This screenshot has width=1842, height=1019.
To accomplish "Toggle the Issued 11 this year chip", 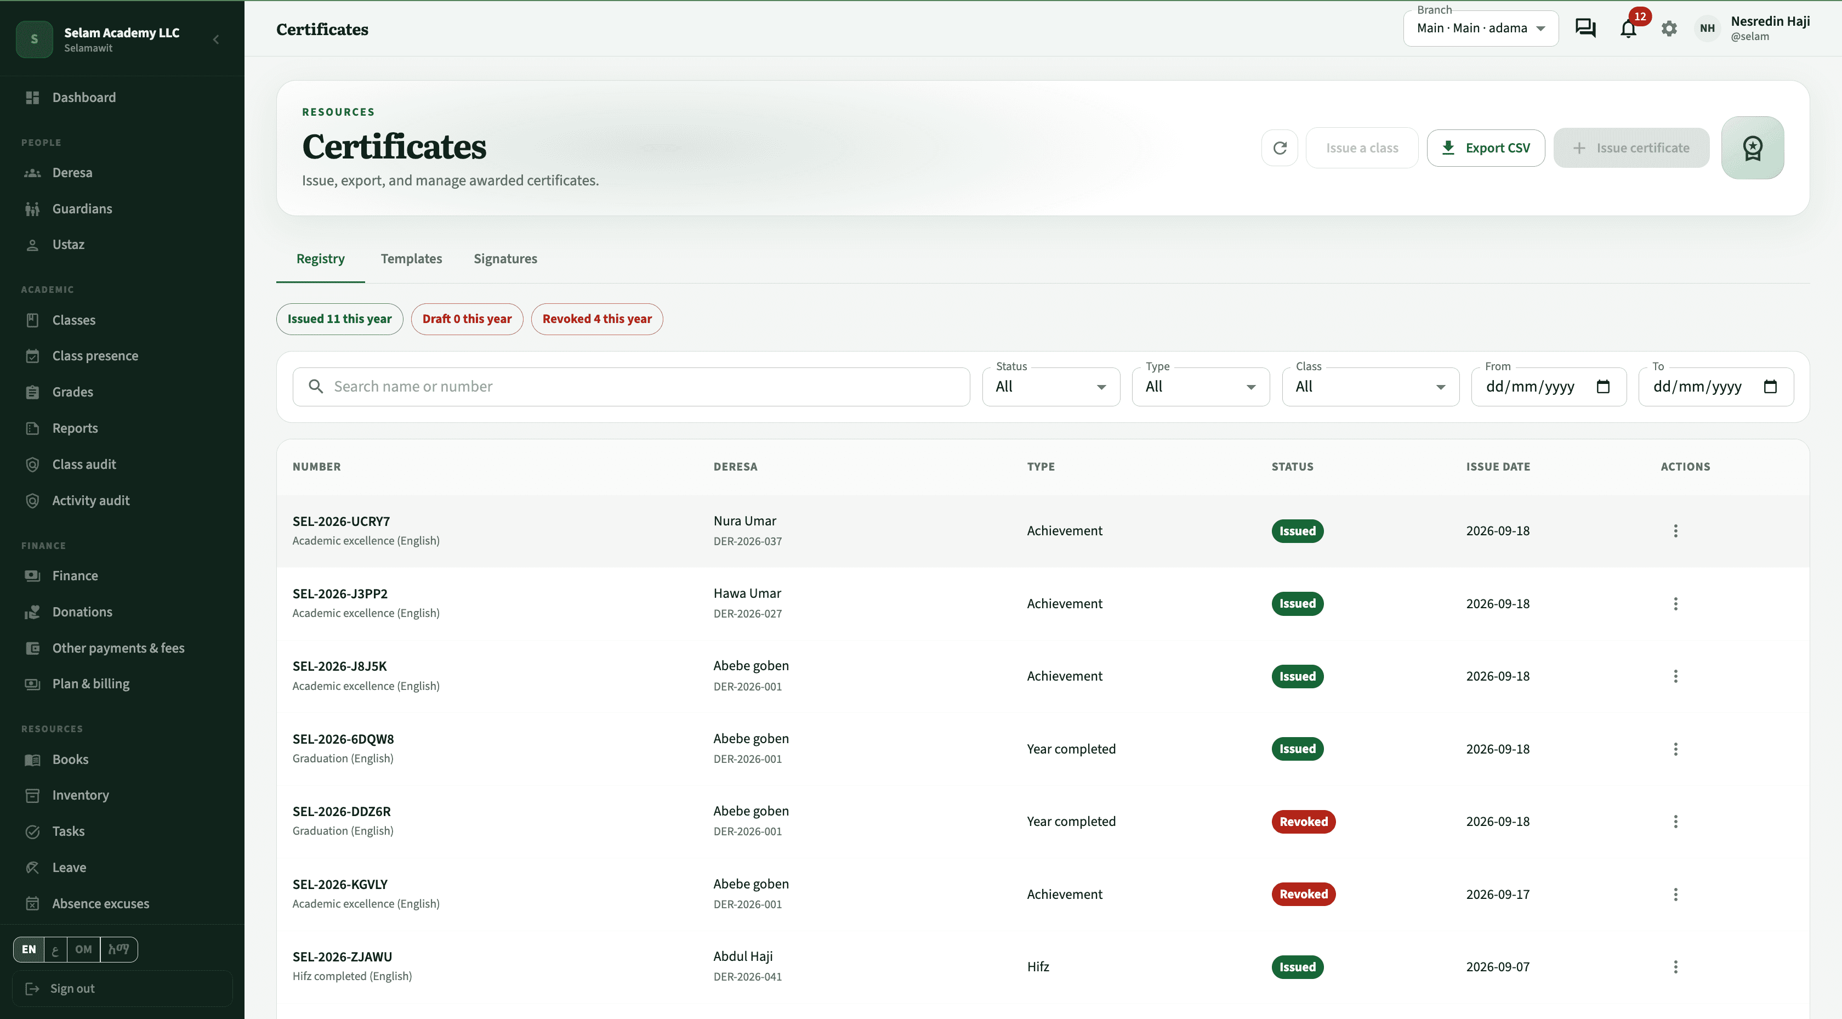I will tap(339, 319).
